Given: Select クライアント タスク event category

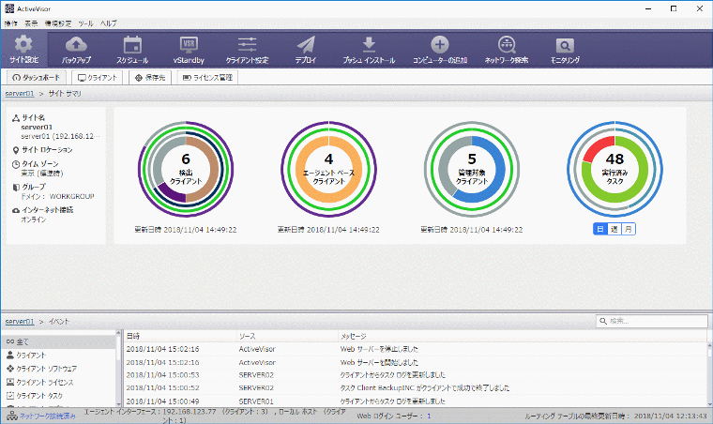Looking at the screenshot, I should click(58, 396).
